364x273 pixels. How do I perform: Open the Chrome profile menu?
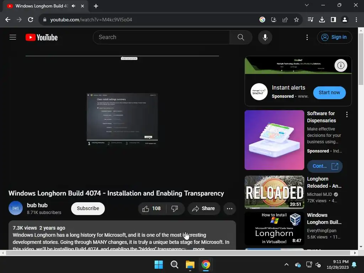coord(345,20)
